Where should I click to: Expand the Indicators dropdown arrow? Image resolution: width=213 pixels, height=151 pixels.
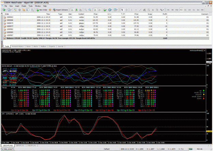pos(106,10)
